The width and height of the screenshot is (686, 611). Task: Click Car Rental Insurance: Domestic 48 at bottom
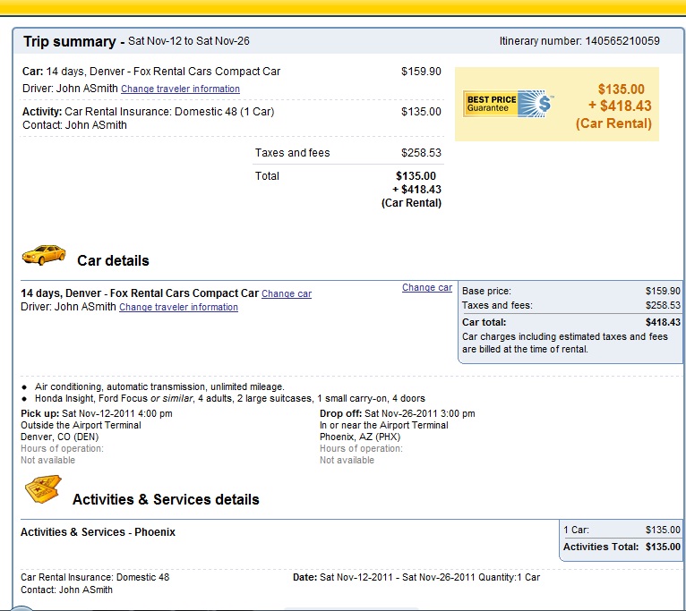click(95, 577)
